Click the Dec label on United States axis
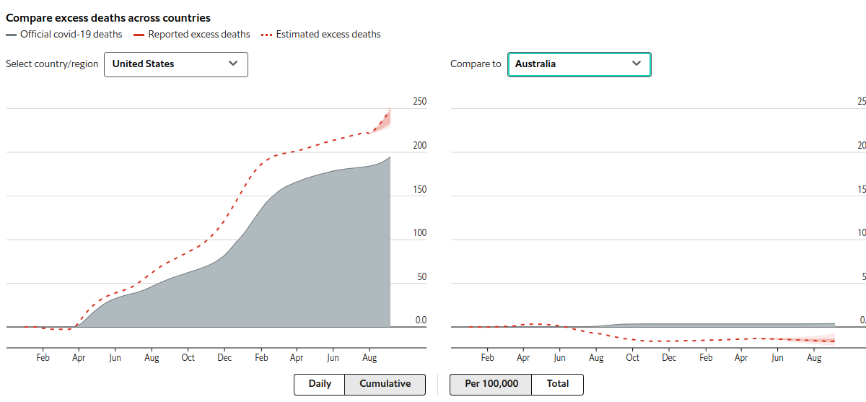 pos(224,358)
